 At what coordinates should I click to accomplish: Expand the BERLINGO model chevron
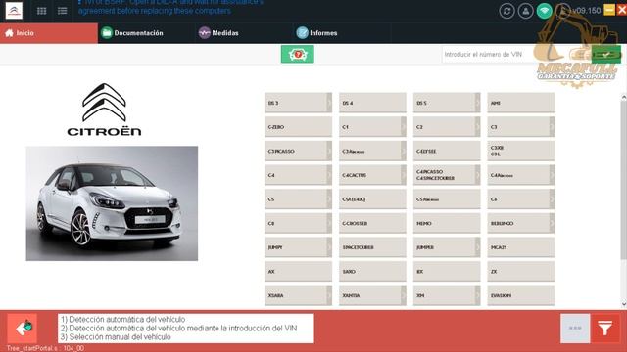552,224
